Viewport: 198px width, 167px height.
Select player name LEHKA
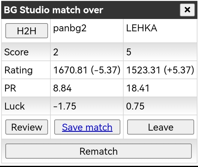(142, 28)
